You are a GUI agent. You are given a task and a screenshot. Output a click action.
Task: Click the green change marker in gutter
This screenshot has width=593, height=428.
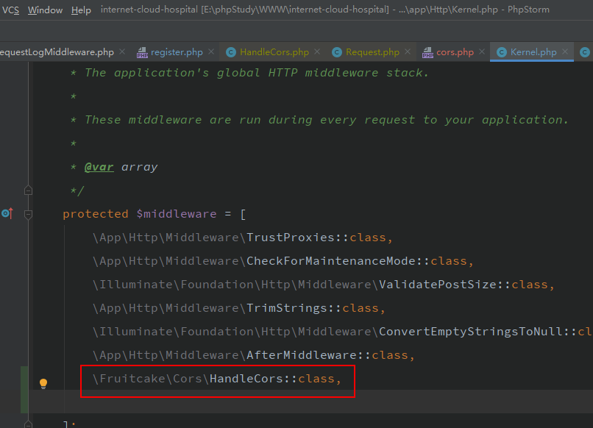coord(26,389)
